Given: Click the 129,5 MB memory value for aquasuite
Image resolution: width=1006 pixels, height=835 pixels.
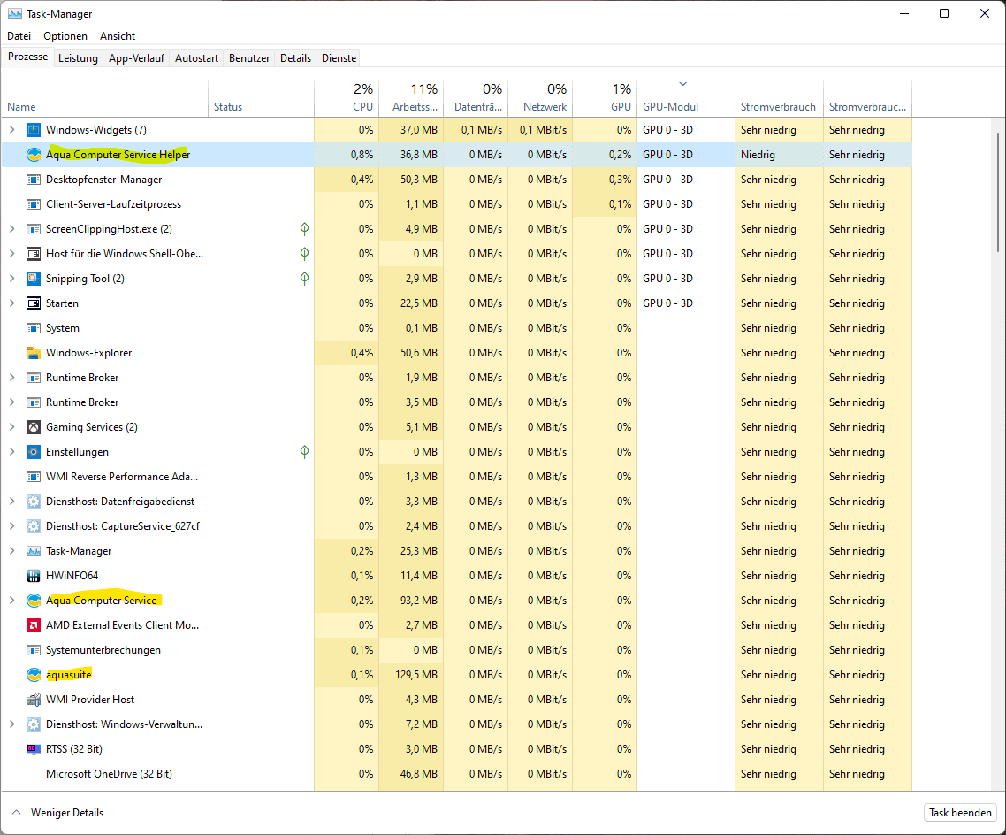Looking at the screenshot, I should tap(416, 675).
